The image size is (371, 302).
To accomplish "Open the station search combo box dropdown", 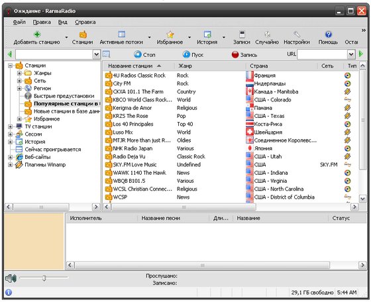I will (x=96, y=54).
